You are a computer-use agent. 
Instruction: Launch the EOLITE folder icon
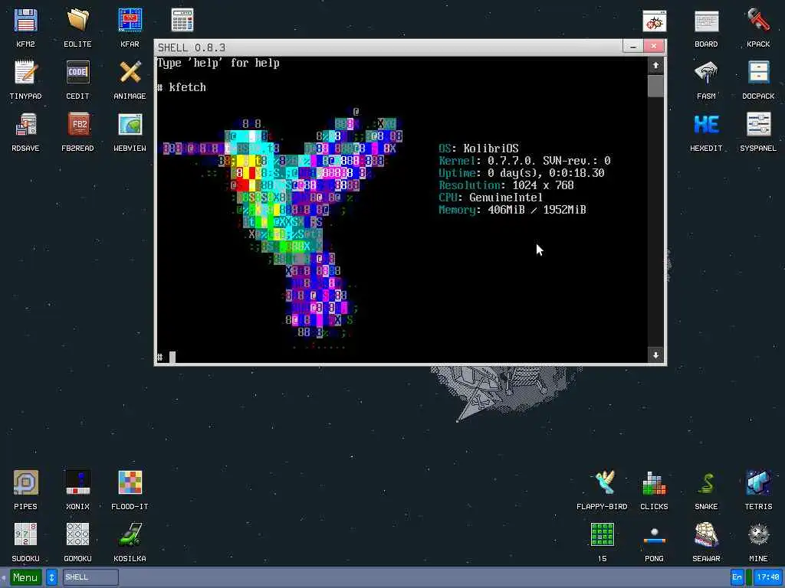[77, 21]
